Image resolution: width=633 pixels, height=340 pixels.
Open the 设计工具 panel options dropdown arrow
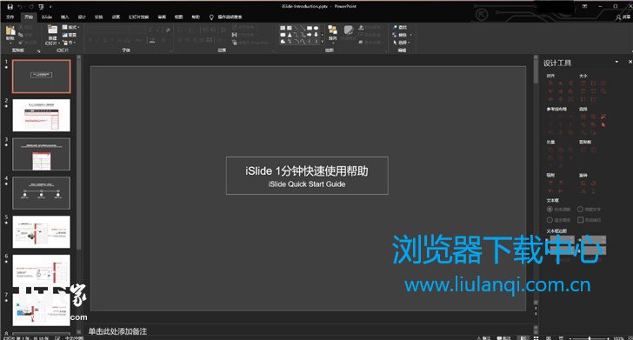[616, 62]
